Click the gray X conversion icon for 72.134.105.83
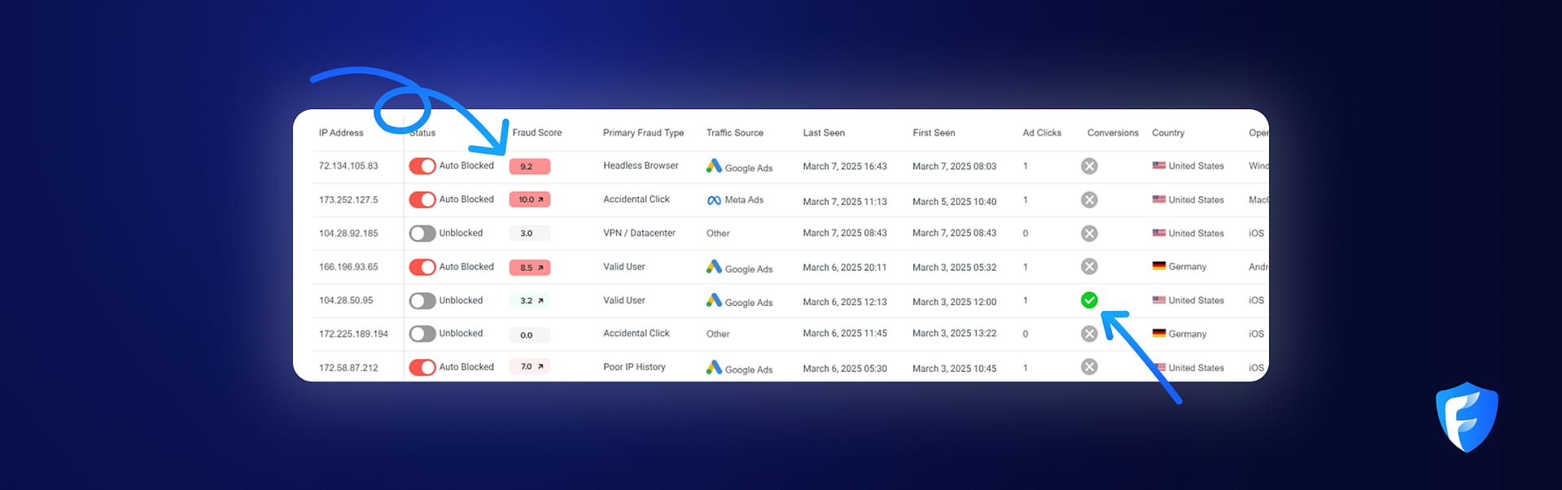Viewport: 1562px width, 490px height. 1089,166
